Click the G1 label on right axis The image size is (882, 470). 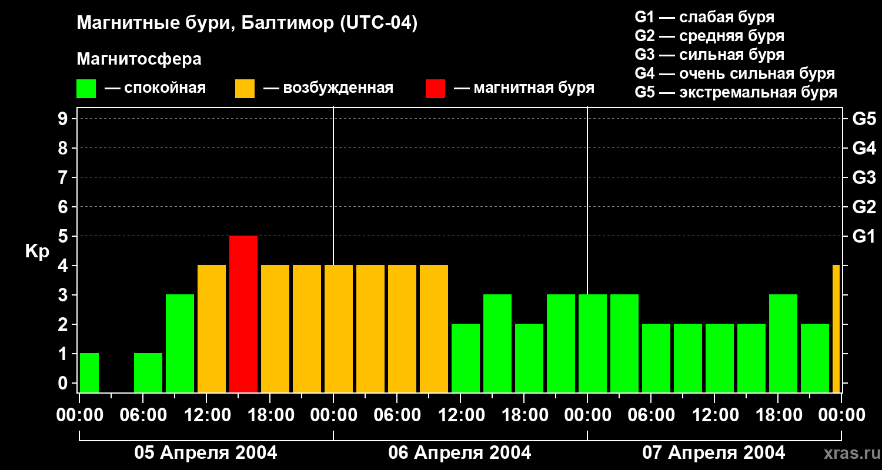coord(864,236)
